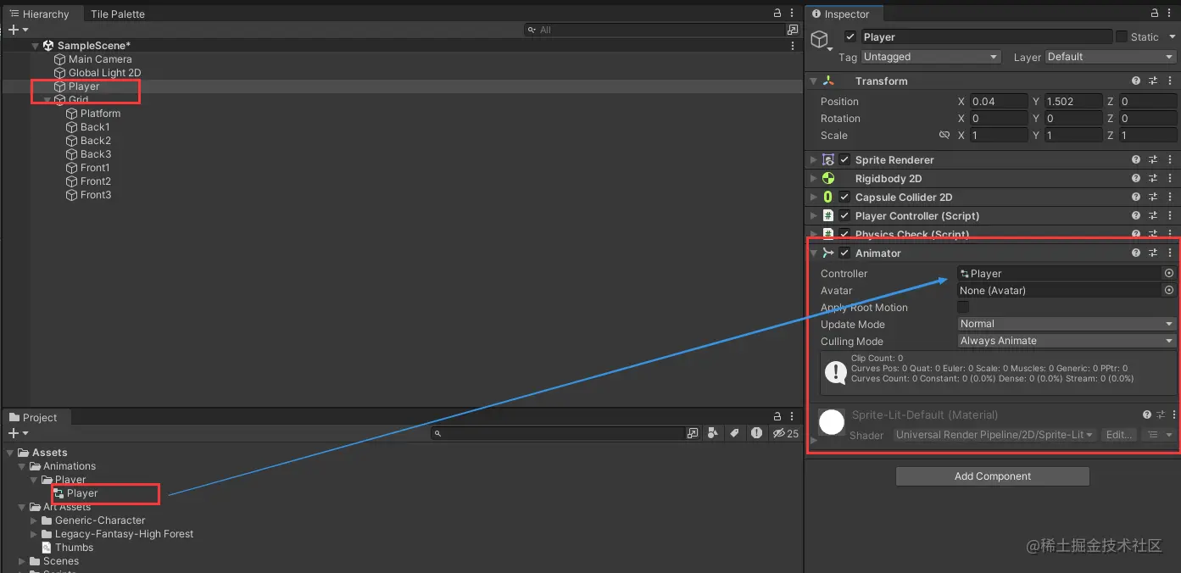Collapse the Assets folder in Project
Viewport: 1181px width, 573px height.
tap(10, 453)
